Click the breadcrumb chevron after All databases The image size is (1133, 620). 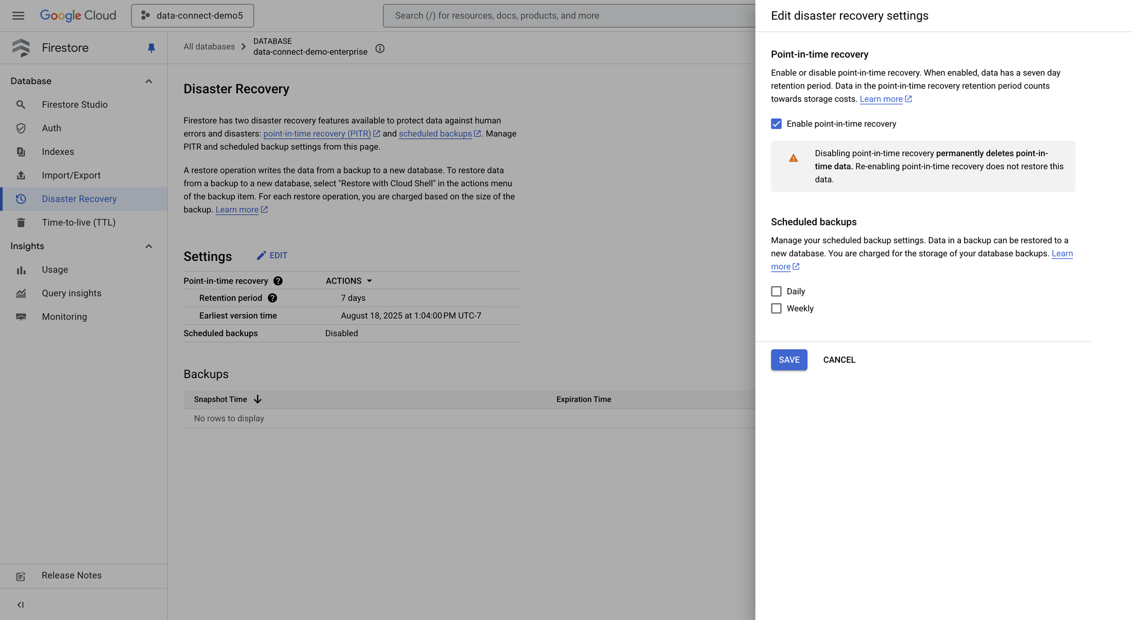coord(244,47)
